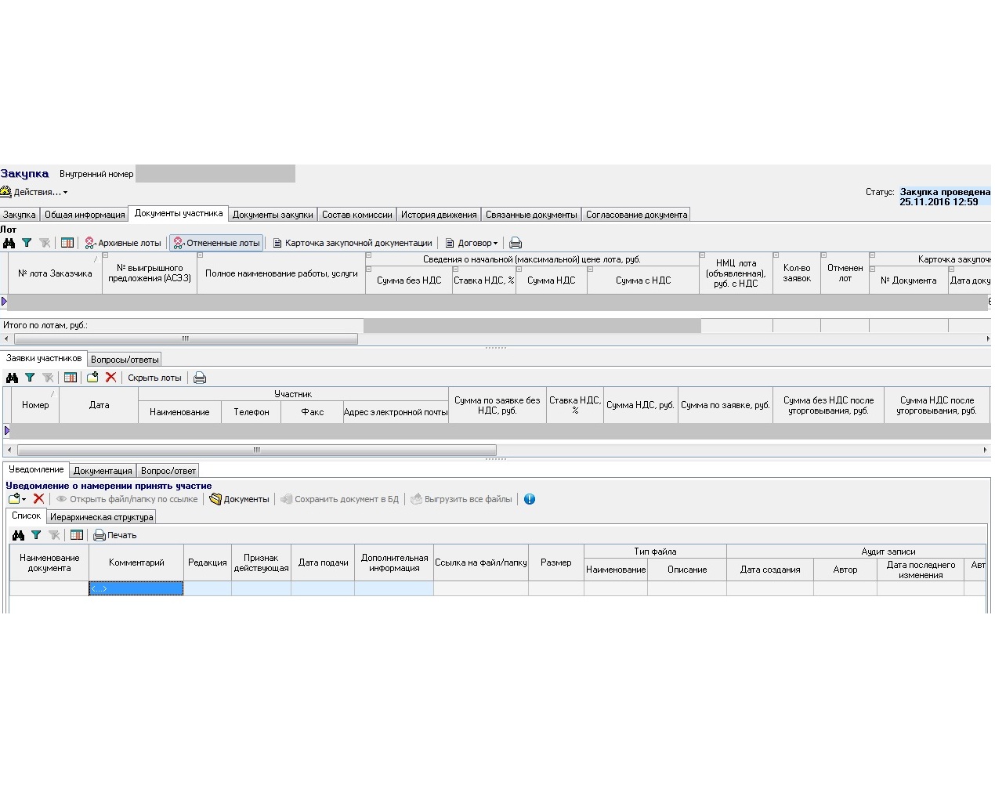Collapse the Сведения о начальной цене column group
The height and width of the screenshot is (803, 995).
point(369,255)
